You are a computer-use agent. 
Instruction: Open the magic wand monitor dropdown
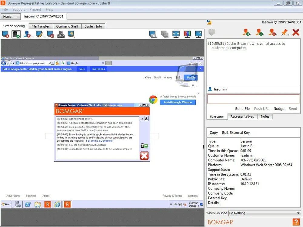(x=71, y=34)
